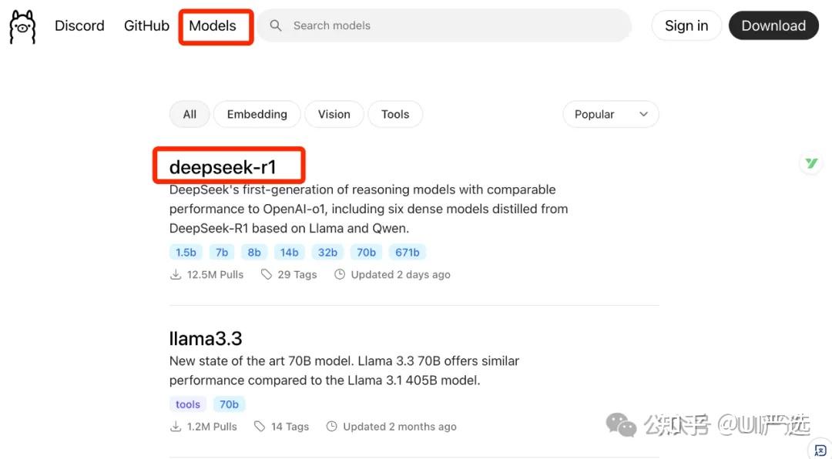Click the download pulls icon under deepseek-r1

point(176,274)
